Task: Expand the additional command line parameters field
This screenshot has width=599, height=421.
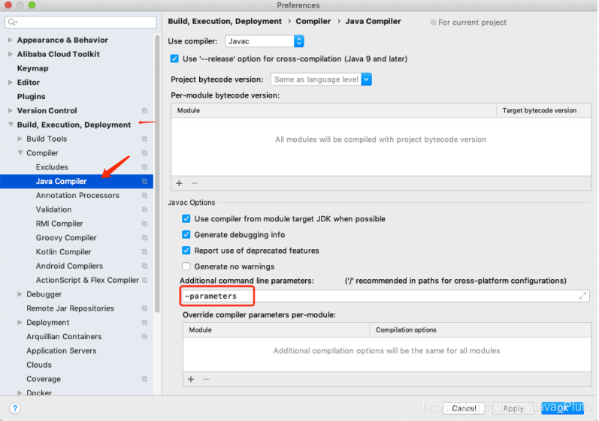Action: pos(582,296)
